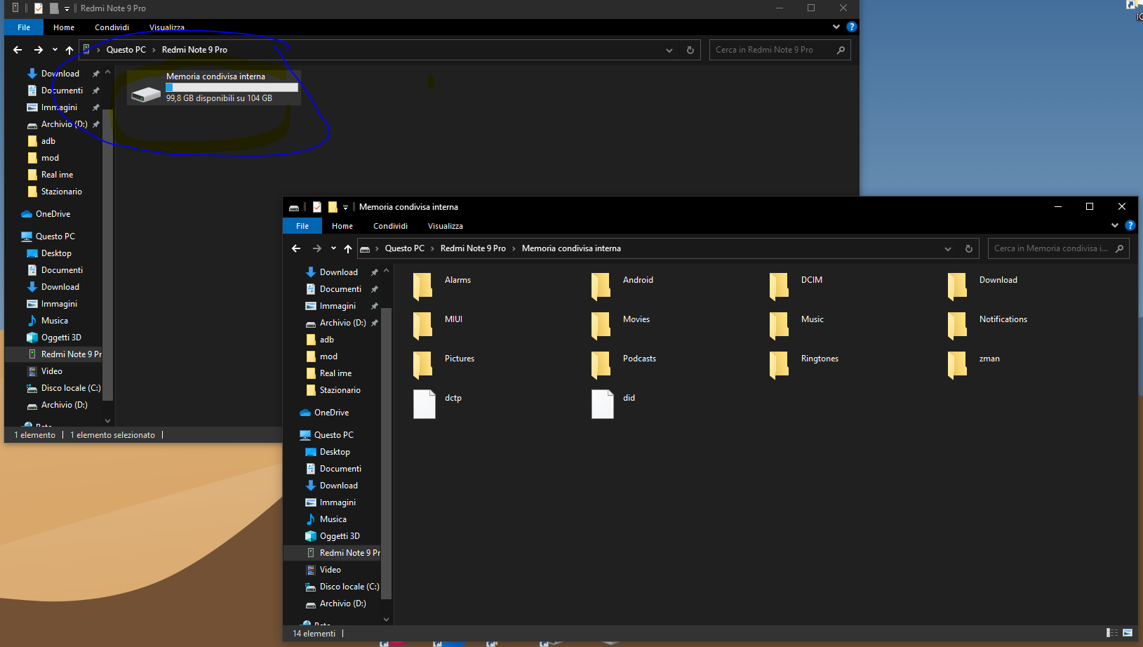The height and width of the screenshot is (647, 1143).
Task: Click Back arrow in Memoria condivisa interna window
Action: pos(296,248)
